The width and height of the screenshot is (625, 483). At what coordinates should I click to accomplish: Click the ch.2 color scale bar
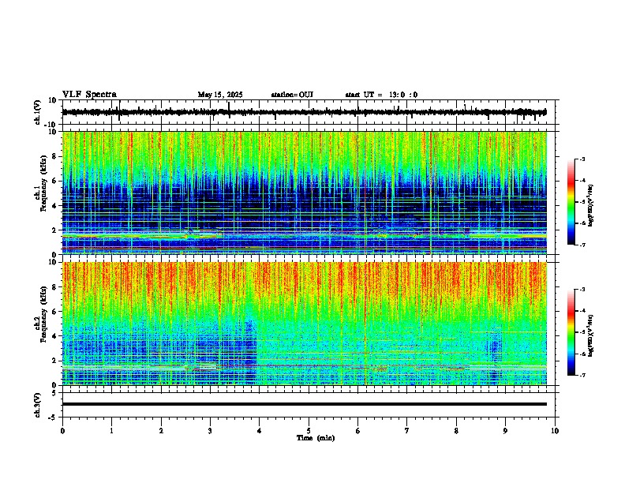(x=571, y=332)
